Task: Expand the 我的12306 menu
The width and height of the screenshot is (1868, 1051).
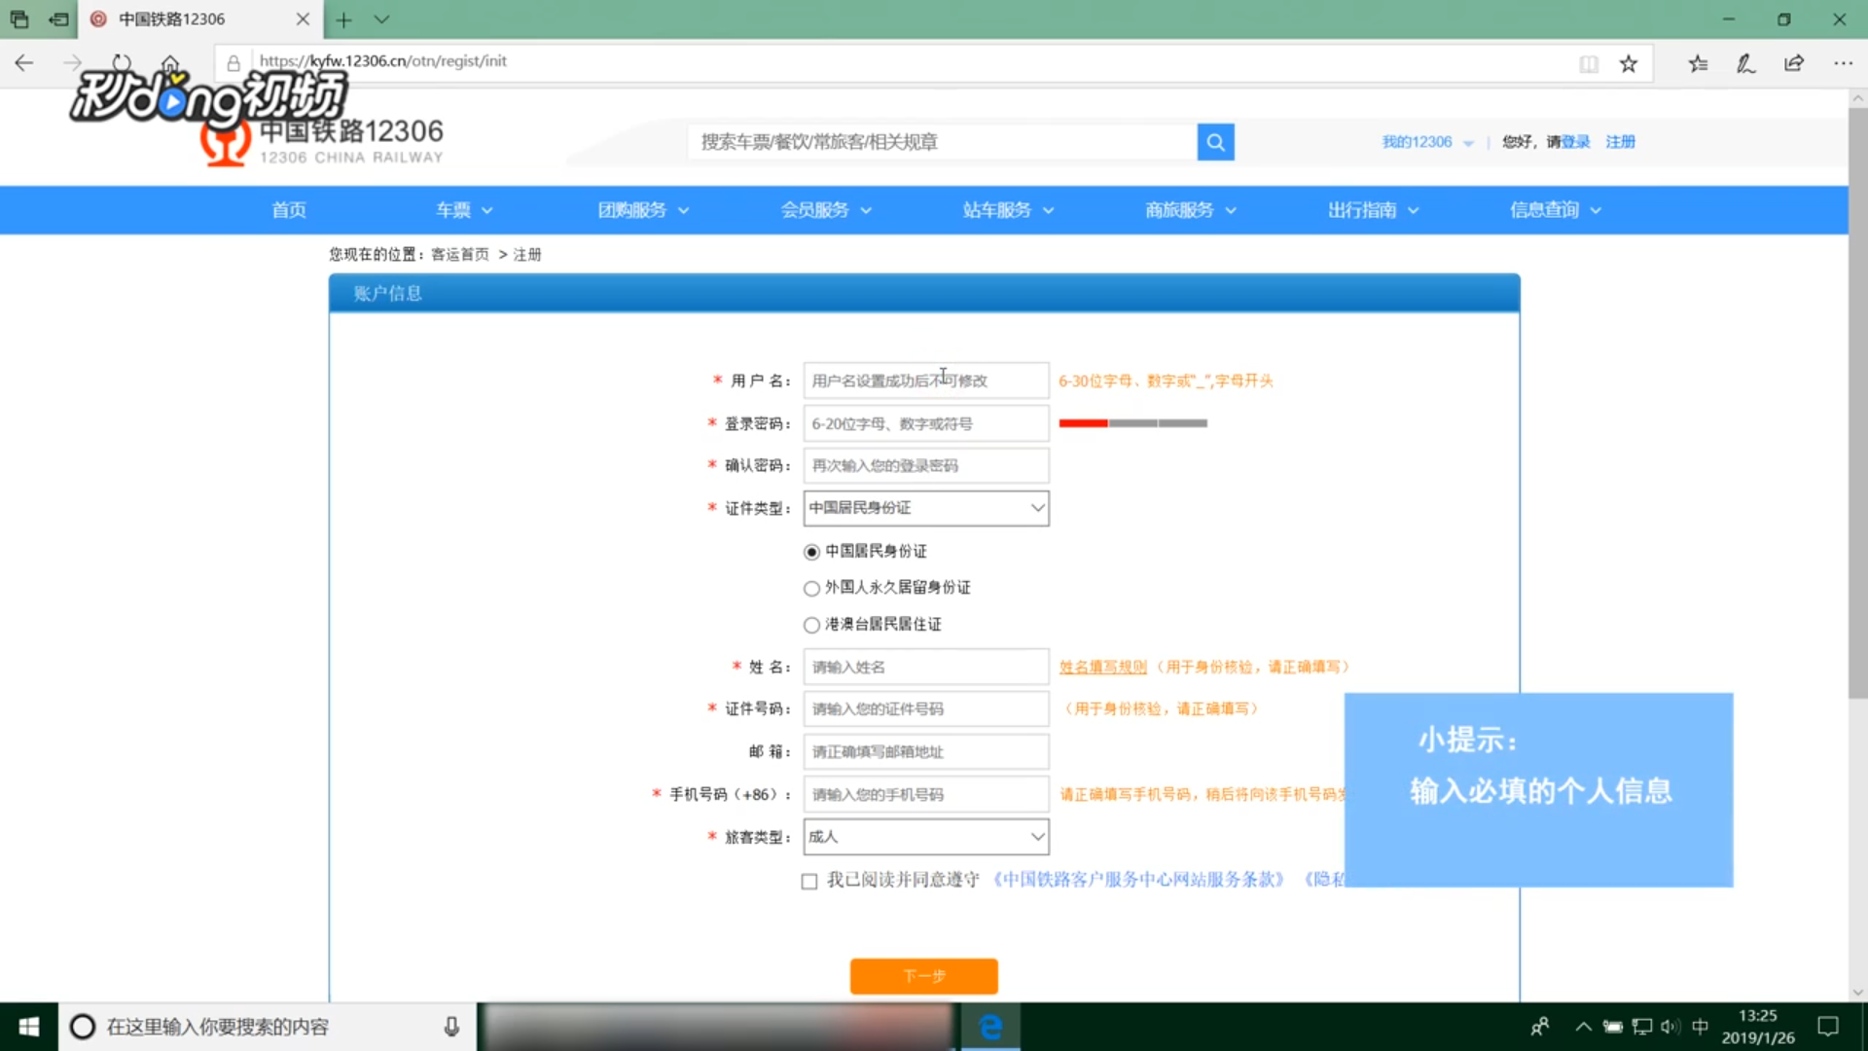Action: (x=1426, y=142)
